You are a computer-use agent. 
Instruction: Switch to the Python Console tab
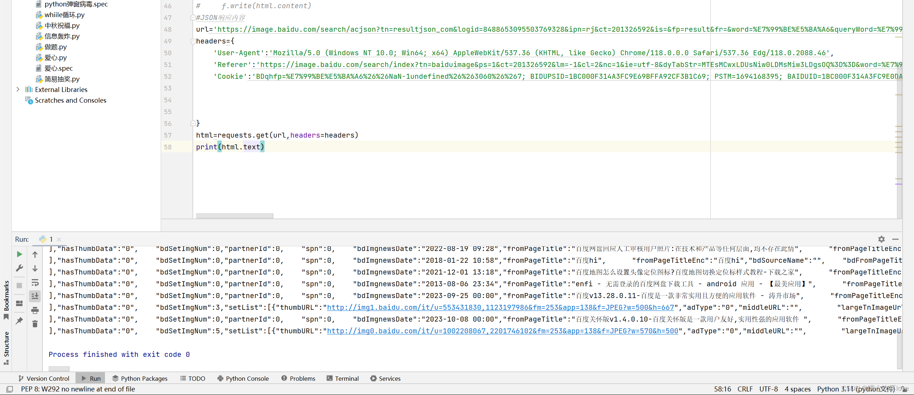click(243, 378)
